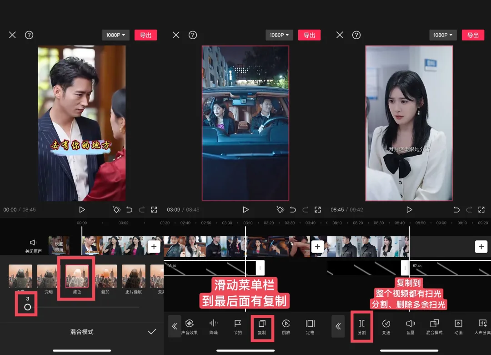Select 降噪 noise reduction in middle screen

214,327
